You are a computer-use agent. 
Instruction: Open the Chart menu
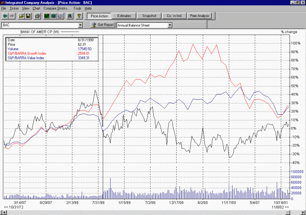point(36,8)
